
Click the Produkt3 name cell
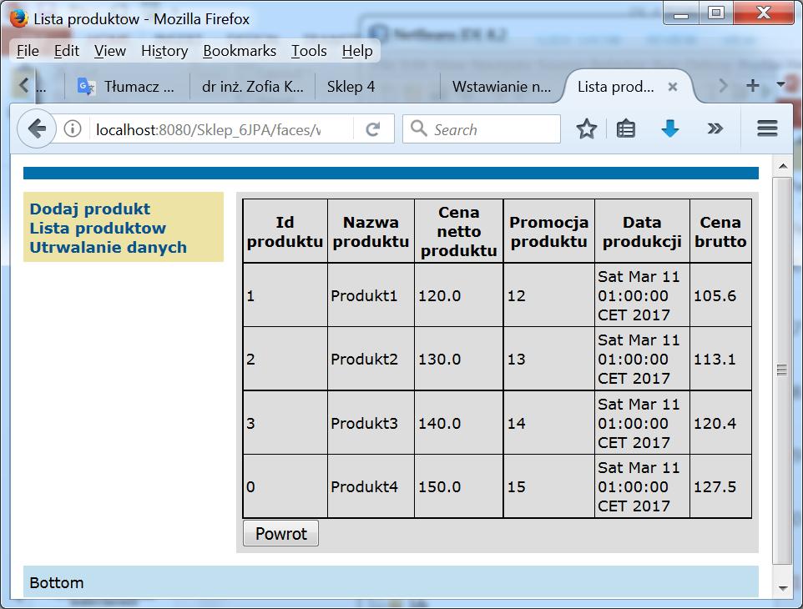click(371, 423)
